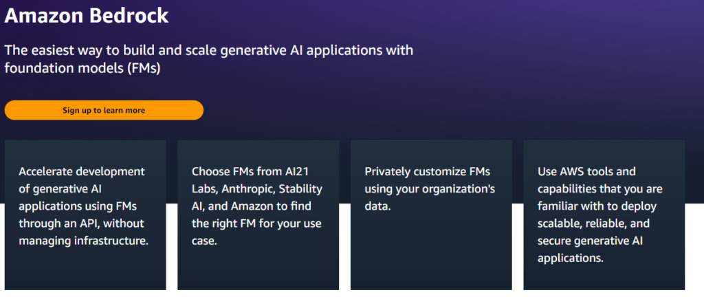Select the Amazon Bedrock page heading
The height and width of the screenshot is (297, 704).
(87, 16)
